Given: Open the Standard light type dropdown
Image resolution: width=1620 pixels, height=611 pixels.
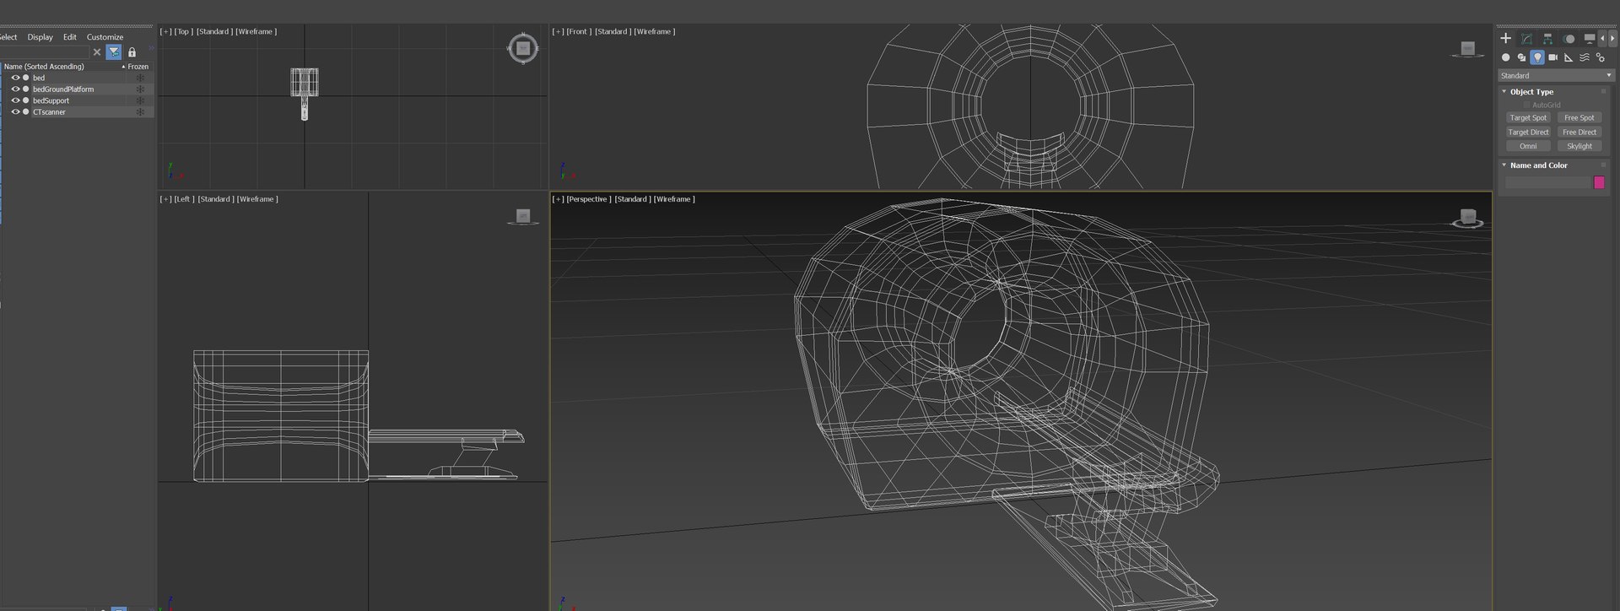Looking at the screenshot, I should coord(1556,75).
